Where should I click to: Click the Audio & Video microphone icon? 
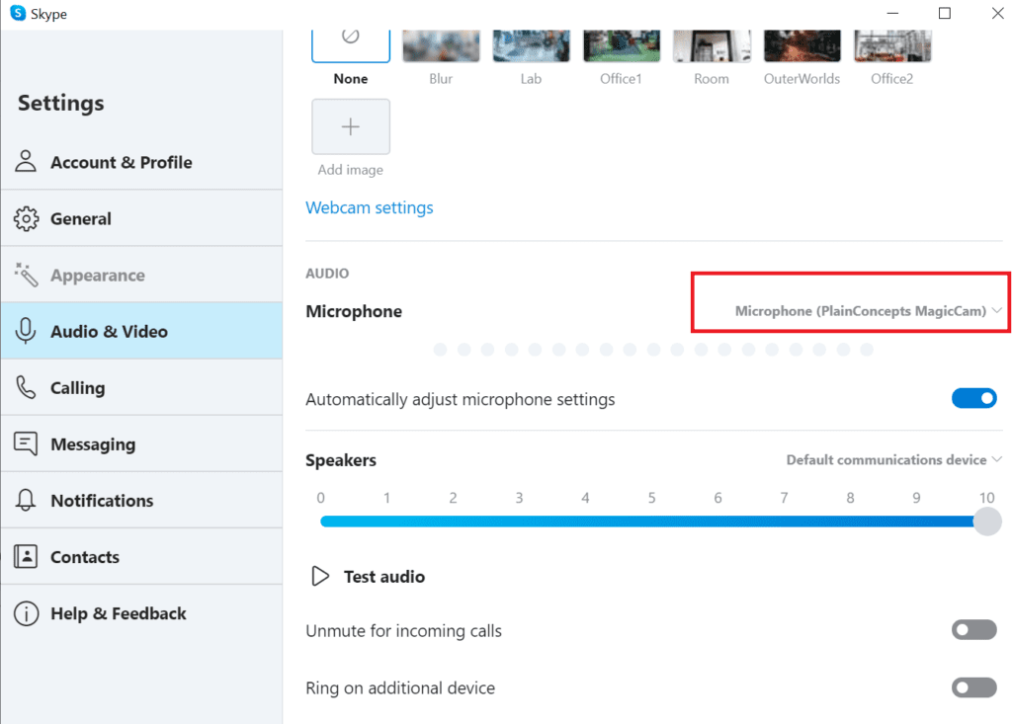[27, 331]
